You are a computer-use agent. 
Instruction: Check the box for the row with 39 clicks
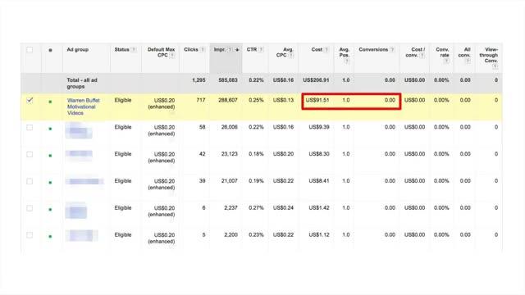tap(30, 181)
